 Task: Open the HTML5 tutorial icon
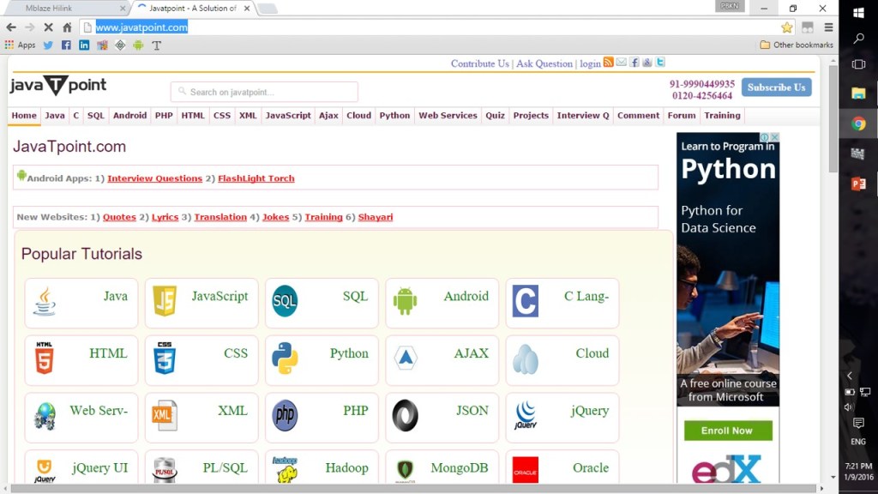tap(45, 359)
